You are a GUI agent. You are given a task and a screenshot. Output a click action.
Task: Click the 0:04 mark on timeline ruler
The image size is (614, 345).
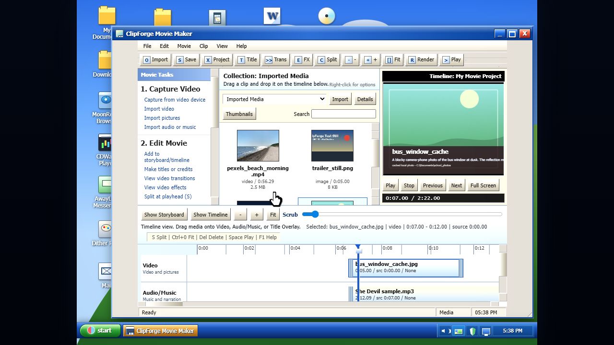295,248
